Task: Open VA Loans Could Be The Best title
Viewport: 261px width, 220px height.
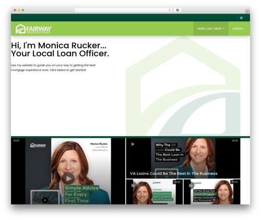Action: click(x=174, y=173)
